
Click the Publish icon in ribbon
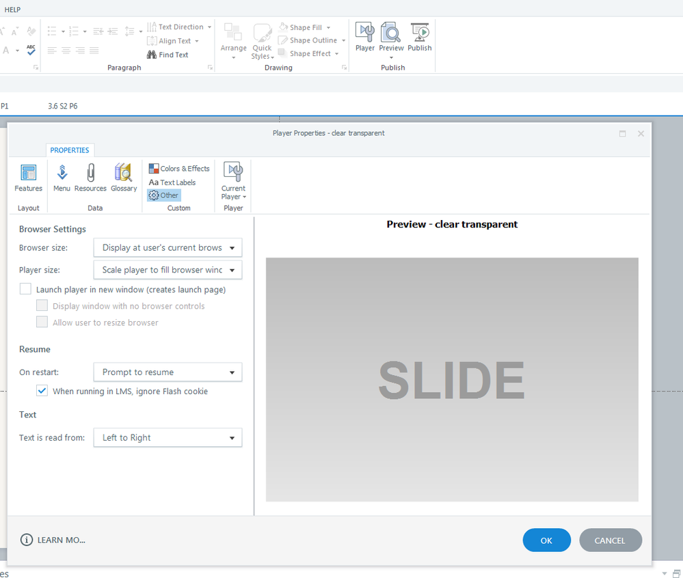[419, 38]
